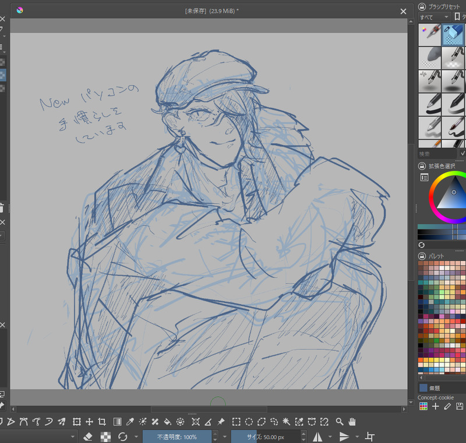The height and width of the screenshot is (443, 466).
Task: Toggle eraser mode
Action: tap(88, 437)
